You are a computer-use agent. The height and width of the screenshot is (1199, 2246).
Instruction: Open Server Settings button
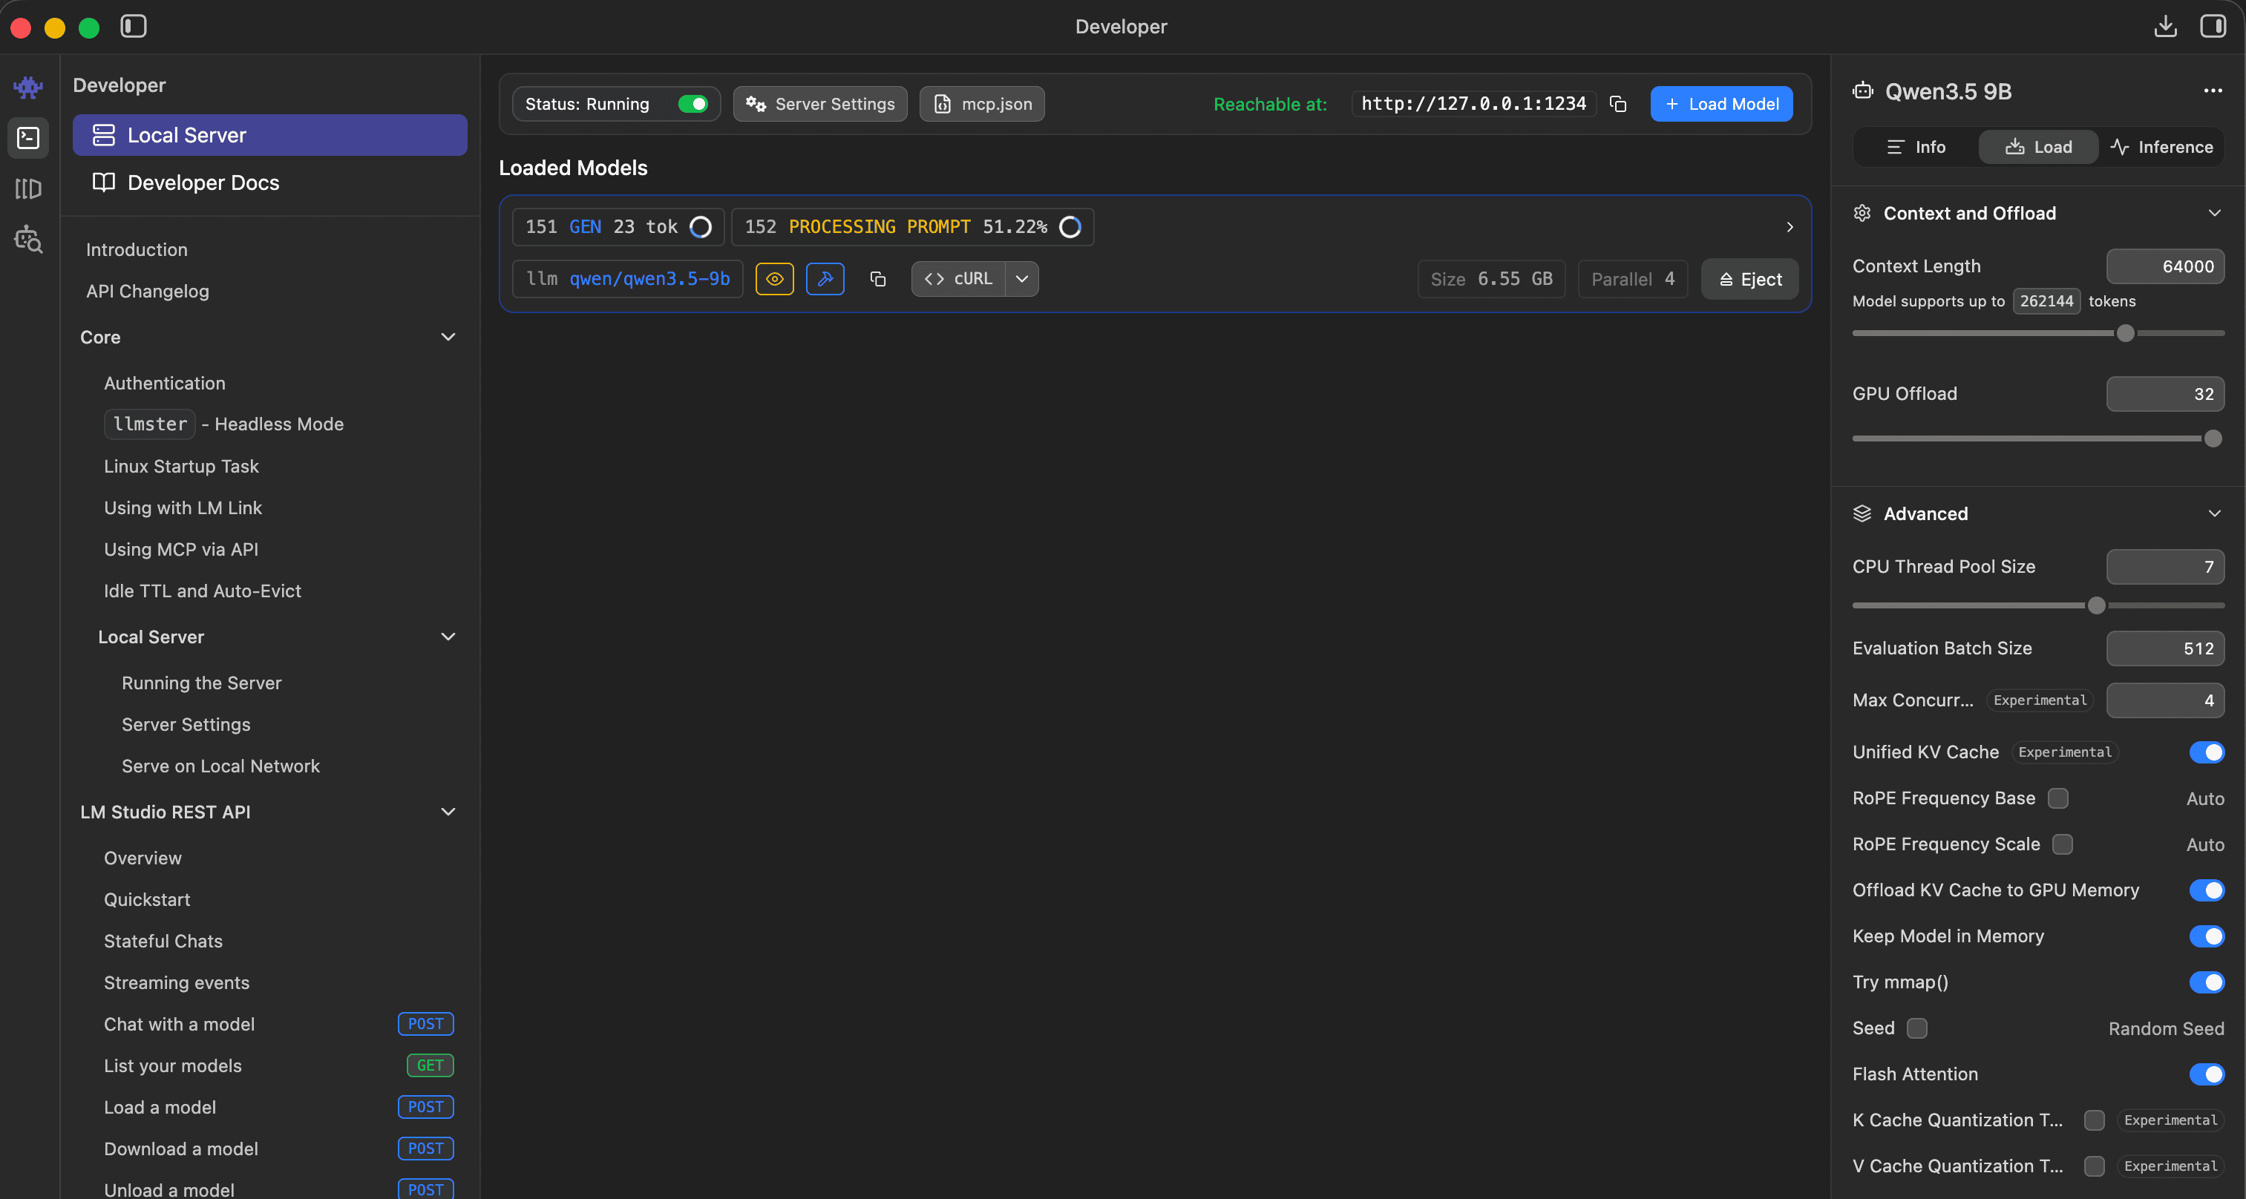pos(819,104)
